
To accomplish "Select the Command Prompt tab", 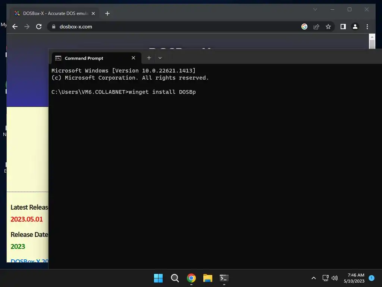I will point(97,58).
